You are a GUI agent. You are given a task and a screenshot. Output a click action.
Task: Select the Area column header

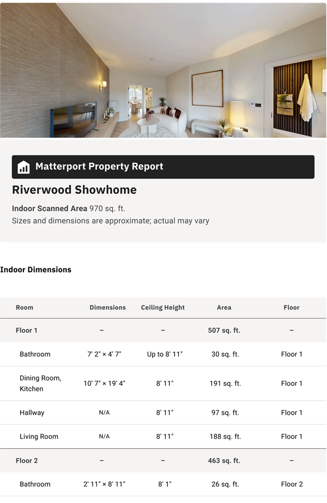point(224,308)
